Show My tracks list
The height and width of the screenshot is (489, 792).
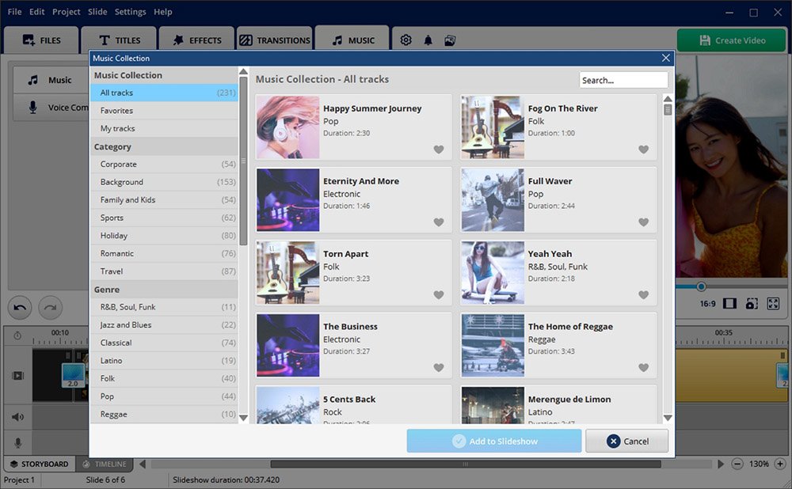pos(164,128)
